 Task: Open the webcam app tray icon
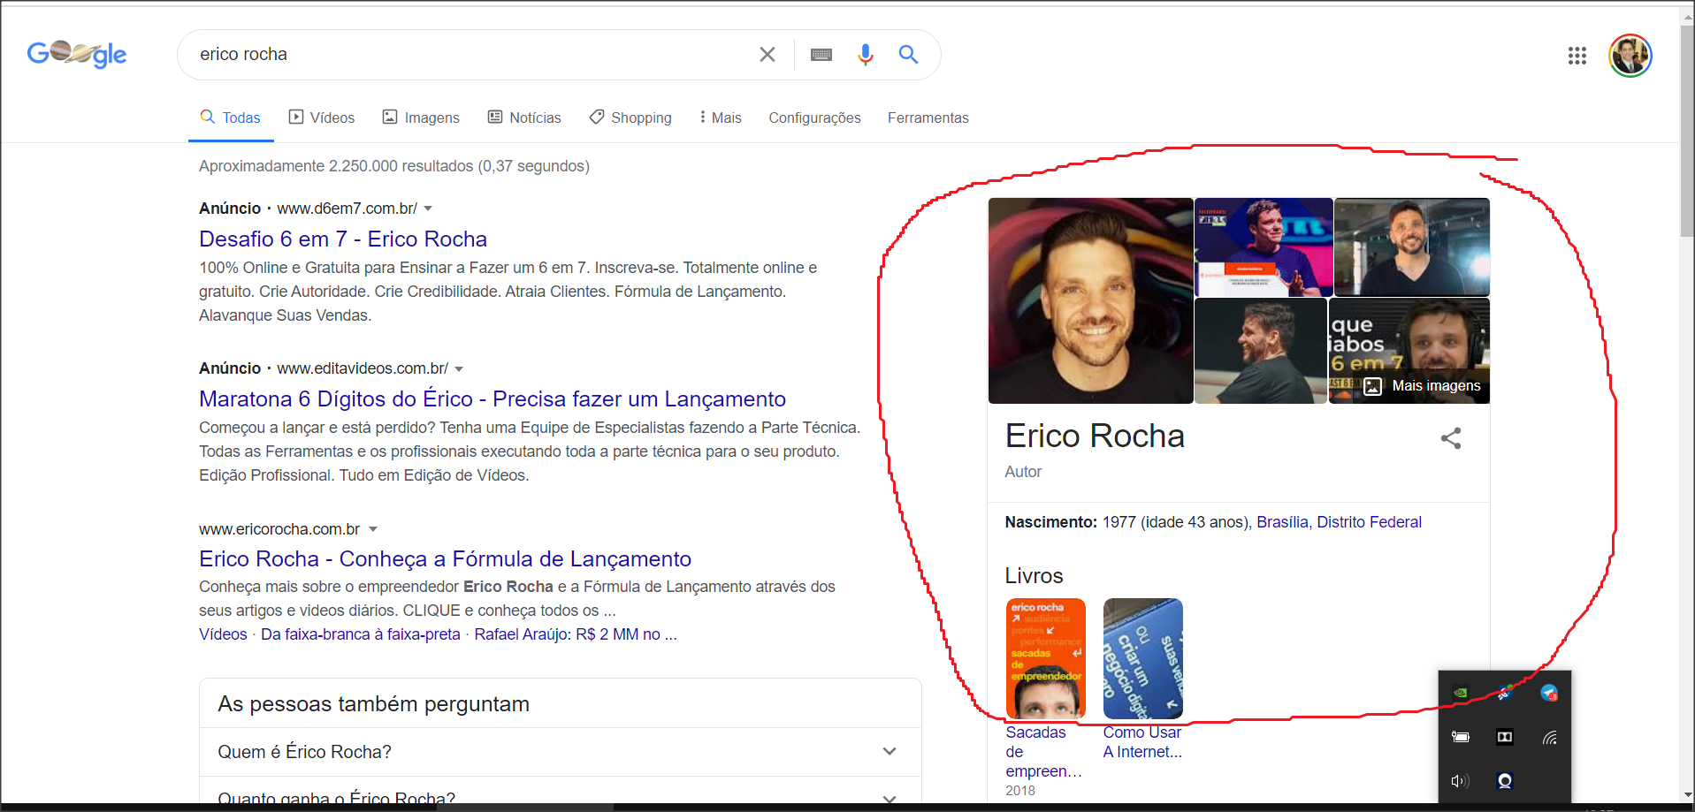tap(1504, 781)
